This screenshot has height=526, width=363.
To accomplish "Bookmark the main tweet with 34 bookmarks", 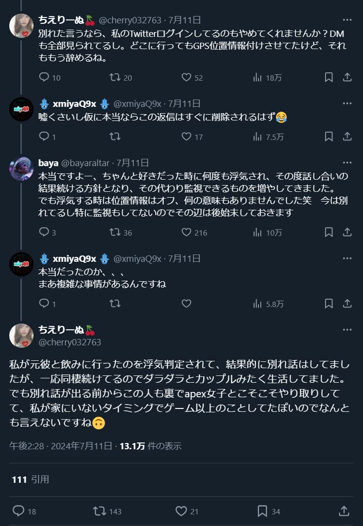I will (x=269, y=511).
